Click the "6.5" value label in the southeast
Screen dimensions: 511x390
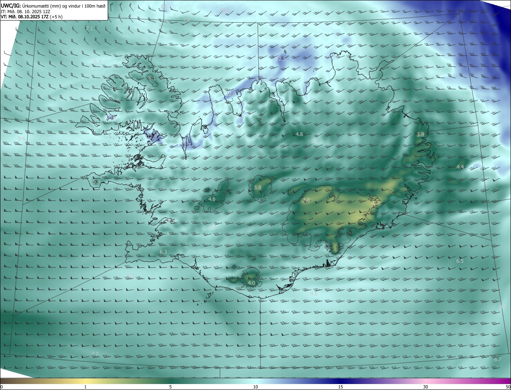pyautogui.click(x=460, y=261)
